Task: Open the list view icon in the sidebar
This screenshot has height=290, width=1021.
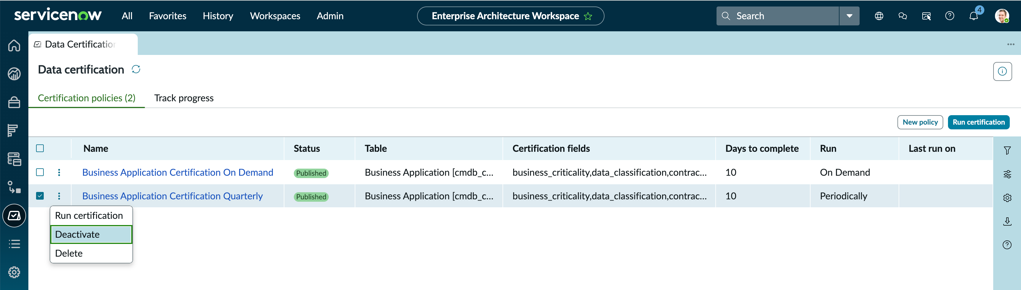Action: [14, 244]
